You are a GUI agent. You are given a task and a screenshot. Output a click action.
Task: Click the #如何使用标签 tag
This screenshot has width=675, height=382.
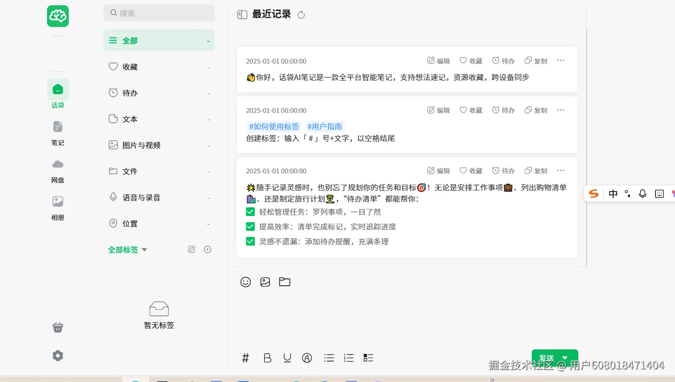point(274,127)
